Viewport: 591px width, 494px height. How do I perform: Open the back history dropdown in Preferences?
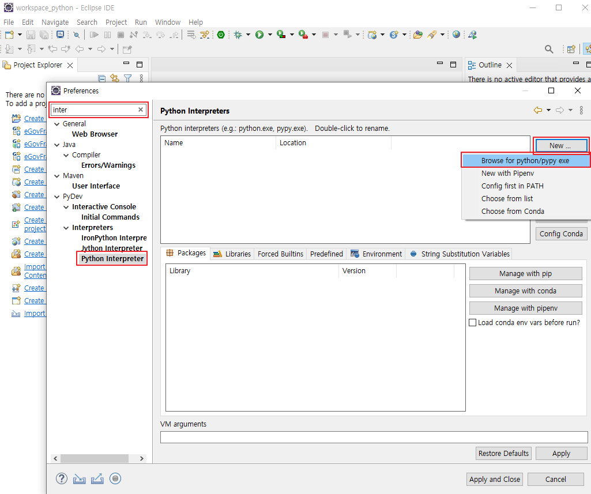[x=548, y=110]
